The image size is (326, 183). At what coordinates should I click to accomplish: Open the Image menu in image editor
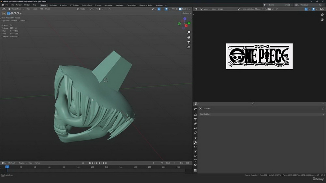click(x=220, y=9)
